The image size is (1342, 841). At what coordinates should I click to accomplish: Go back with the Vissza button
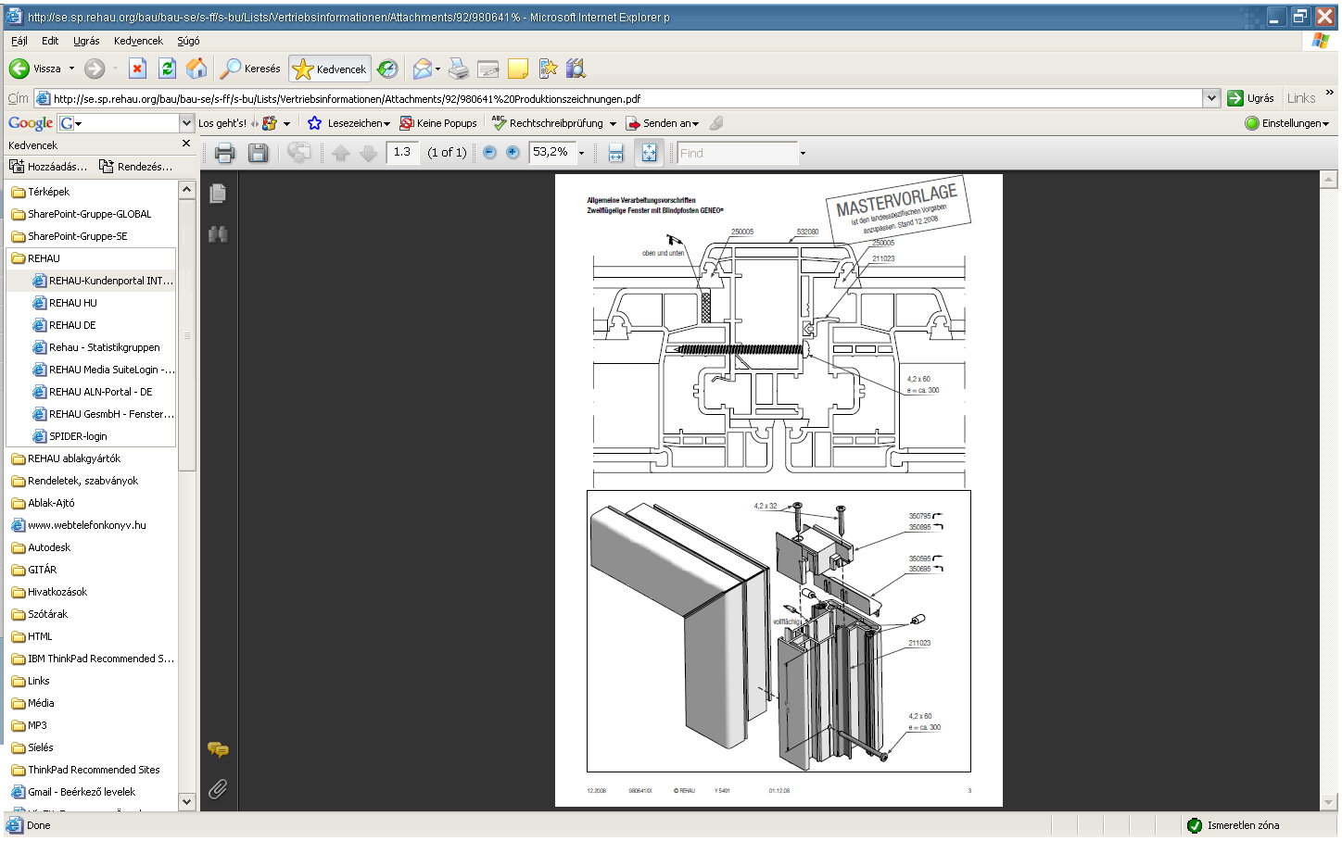(x=35, y=69)
